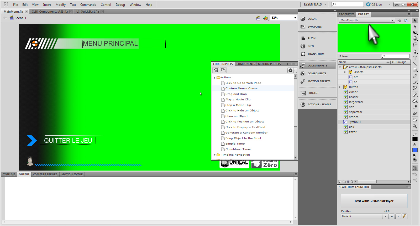420x226 pixels.
Task: Expand the Timeline Navigation folder
Action: pyautogui.click(x=214, y=155)
